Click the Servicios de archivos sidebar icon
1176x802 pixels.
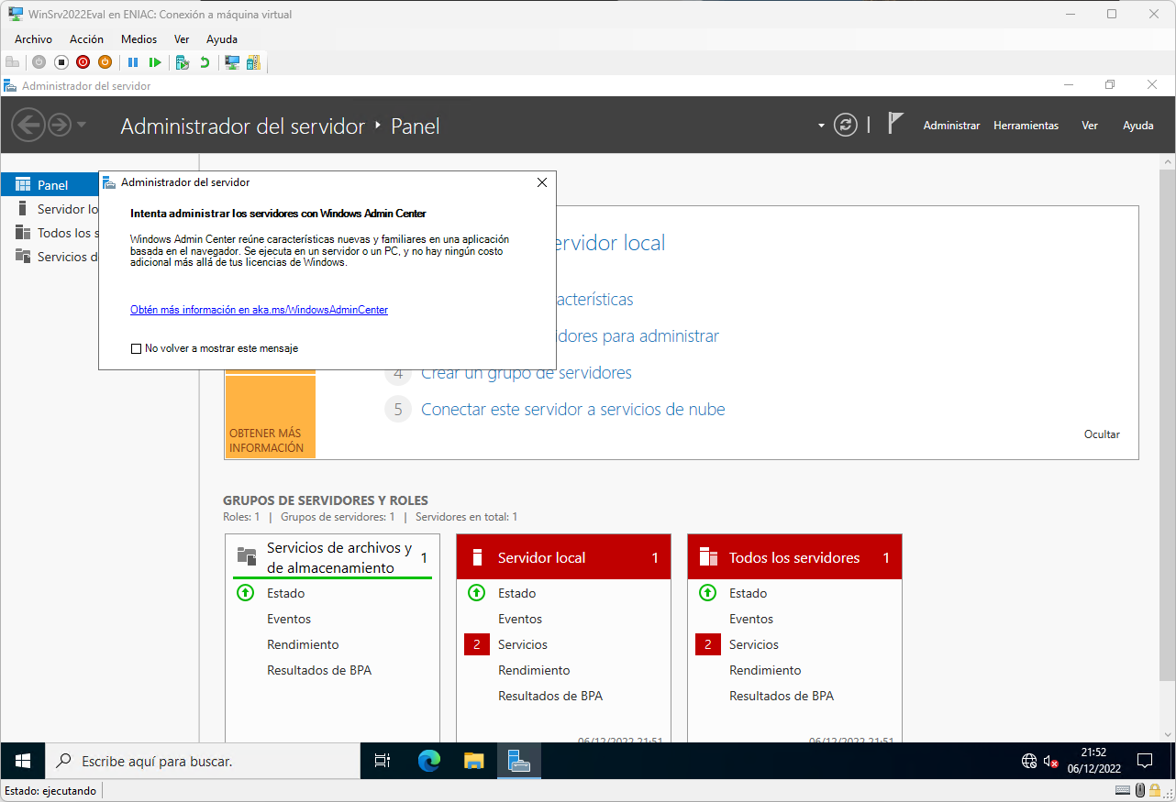(x=23, y=257)
